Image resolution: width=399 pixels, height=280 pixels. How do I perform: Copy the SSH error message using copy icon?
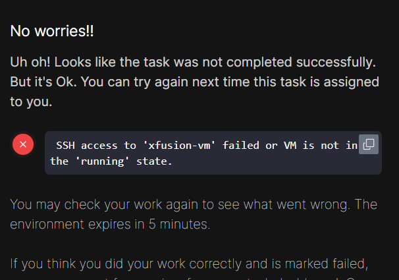pyautogui.click(x=369, y=145)
